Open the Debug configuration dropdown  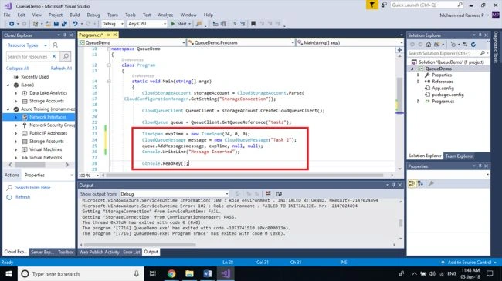point(113,24)
